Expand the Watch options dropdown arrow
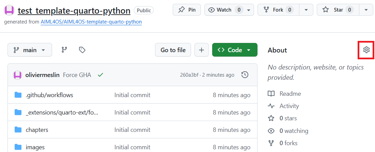 coord(249,10)
